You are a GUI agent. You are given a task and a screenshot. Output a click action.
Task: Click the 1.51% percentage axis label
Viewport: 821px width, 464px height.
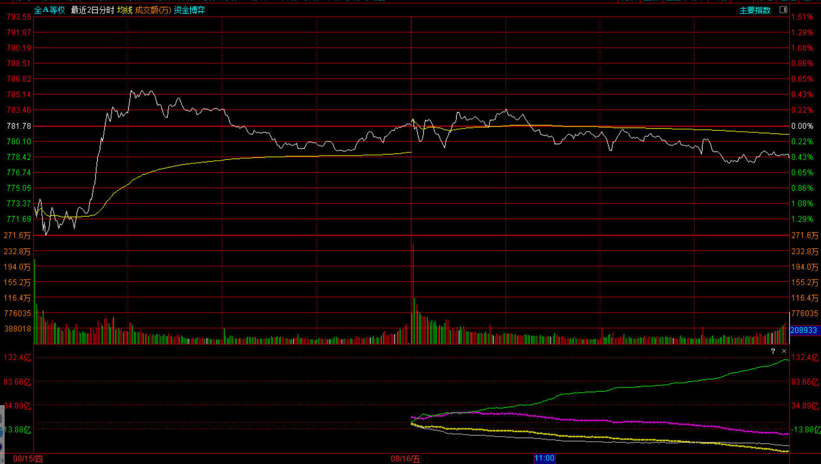(x=802, y=17)
